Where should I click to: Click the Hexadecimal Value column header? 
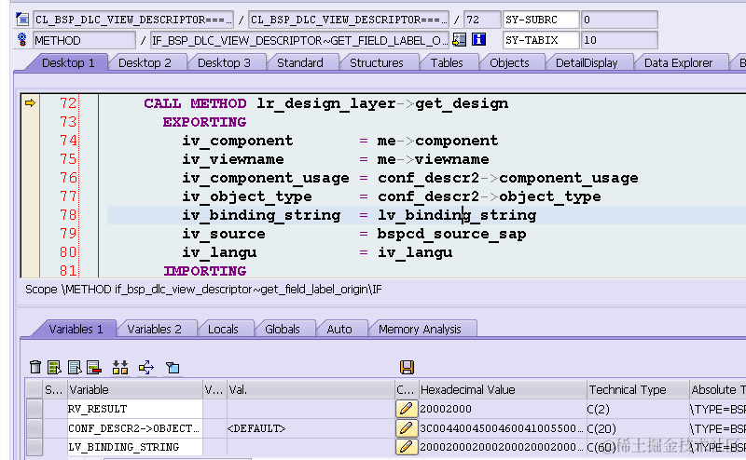click(x=503, y=389)
